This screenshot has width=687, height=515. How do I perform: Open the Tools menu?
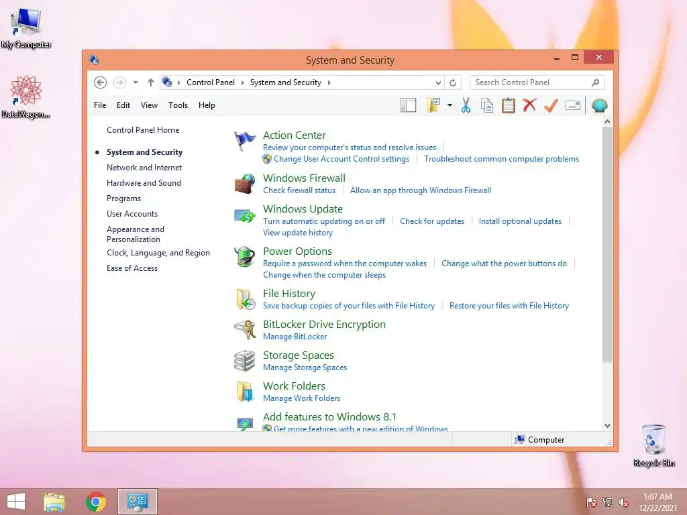[x=178, y=105]
